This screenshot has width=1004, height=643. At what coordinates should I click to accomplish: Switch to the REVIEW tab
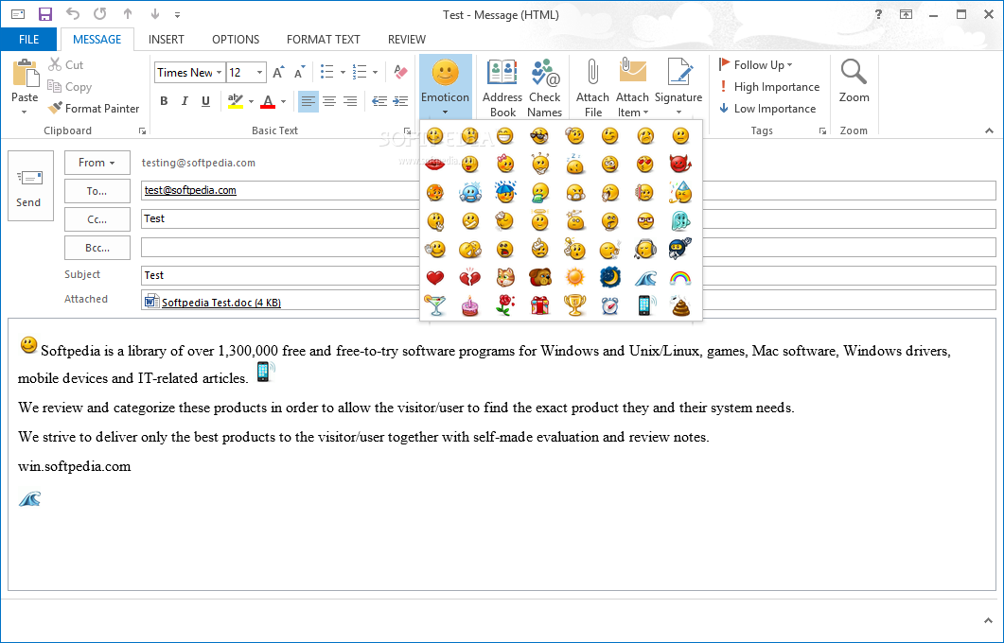tap(407, 39)
